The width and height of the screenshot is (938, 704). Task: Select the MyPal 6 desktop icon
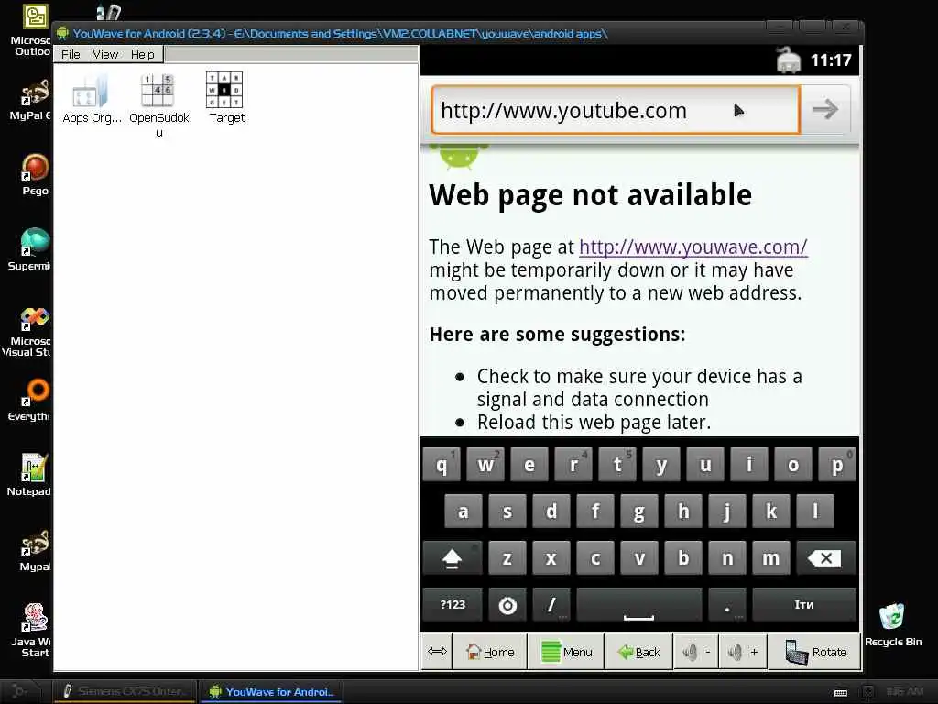coord(31,99)
